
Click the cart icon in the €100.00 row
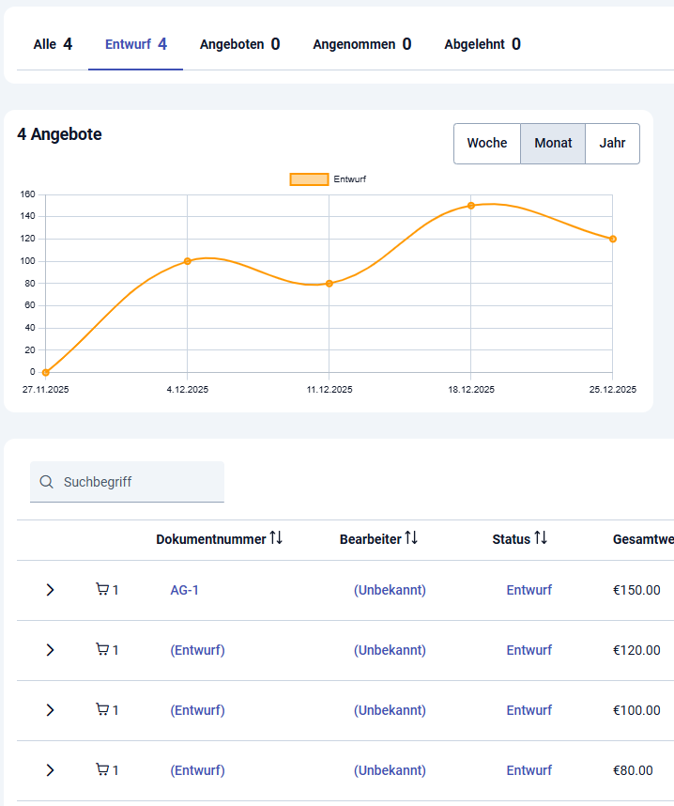click(x=102, y=710)
